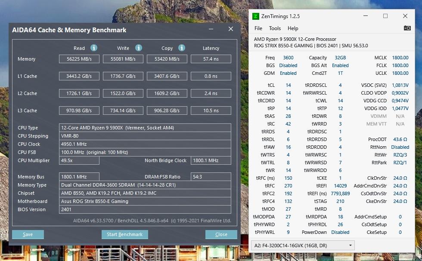Image resolution: width=422 pixels, height=261 pixels.
Task: Open the File menu in ZenTimings
Action: pos(258,28)
